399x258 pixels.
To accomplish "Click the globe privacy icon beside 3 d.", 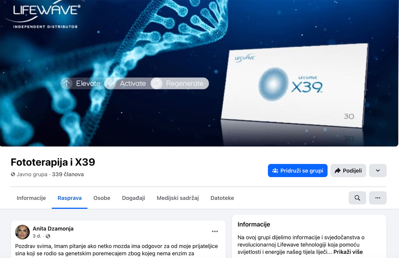I will point(48,236).
